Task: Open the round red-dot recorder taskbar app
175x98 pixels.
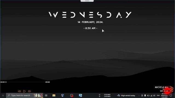Action: pos(72,96)
